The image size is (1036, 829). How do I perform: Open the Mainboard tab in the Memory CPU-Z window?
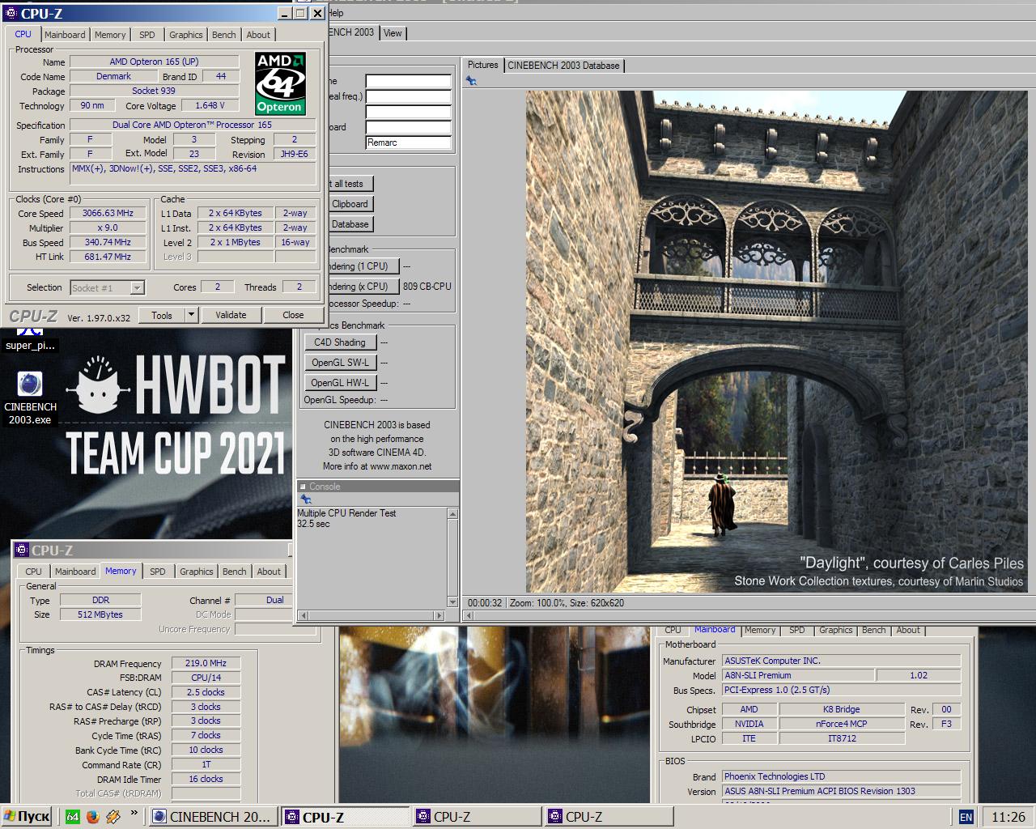coord(75,572)
